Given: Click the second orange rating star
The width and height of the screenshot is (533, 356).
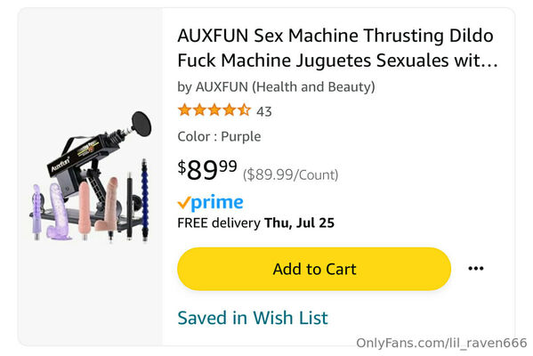Looking at the screenshot, I should coord(199,110).
